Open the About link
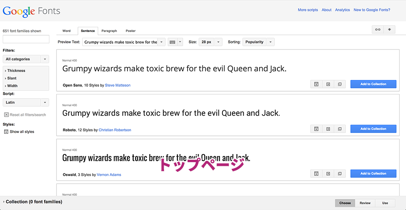 [x=326, y=10]
